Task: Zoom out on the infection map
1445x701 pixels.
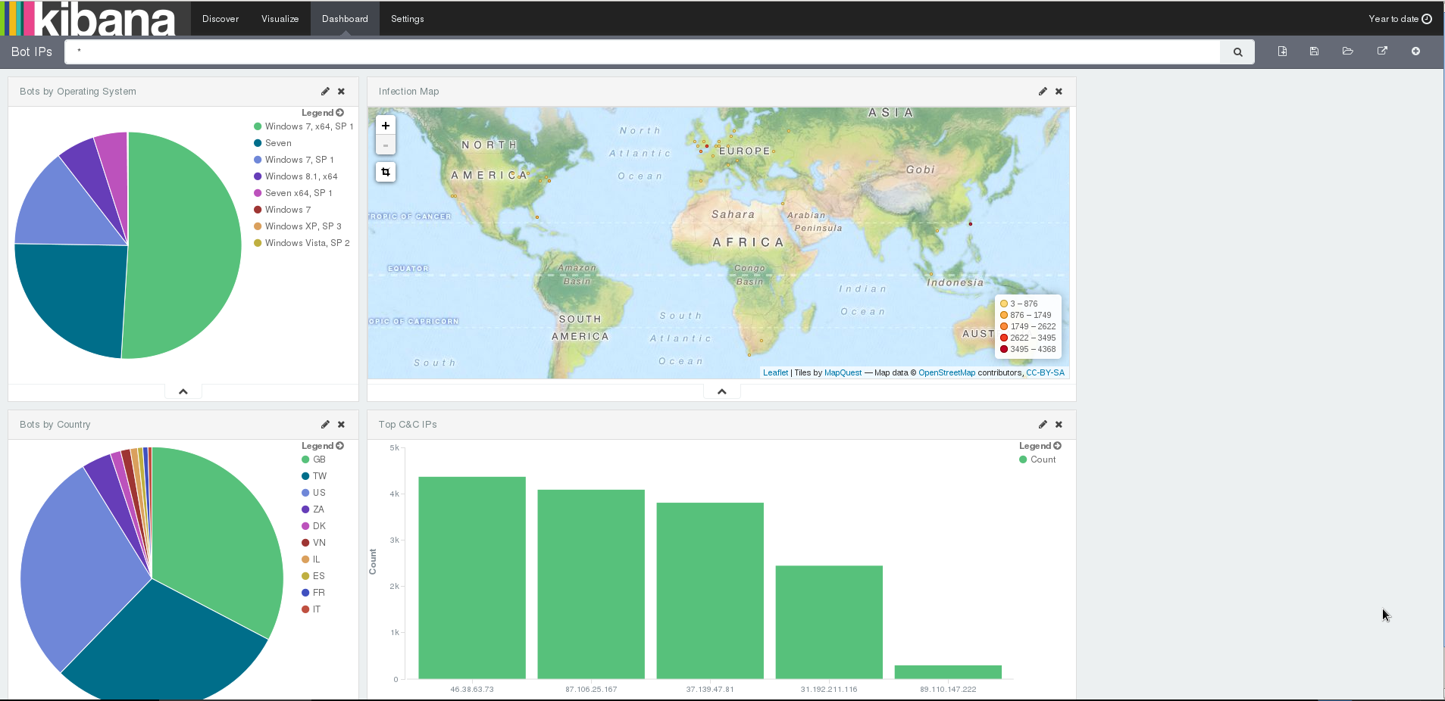Action: (386, 145)
